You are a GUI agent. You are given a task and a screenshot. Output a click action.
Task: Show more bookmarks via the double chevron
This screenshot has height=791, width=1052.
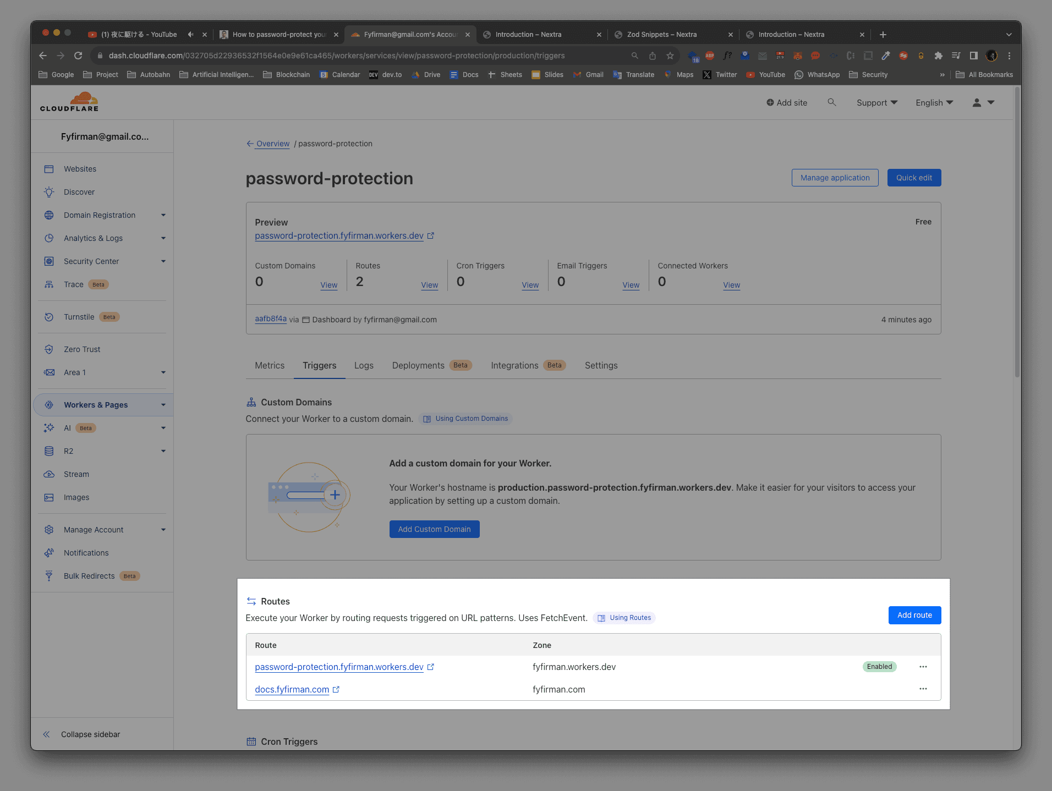pyautogui.click(x=942, y=75)
